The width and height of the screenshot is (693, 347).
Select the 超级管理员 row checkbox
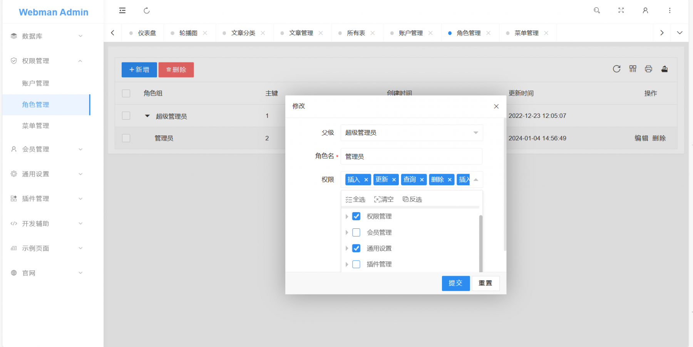(x=126, y=116)
